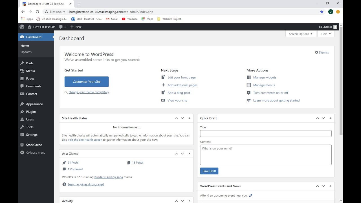Click the Save Draft button

(x=209, y=171)
